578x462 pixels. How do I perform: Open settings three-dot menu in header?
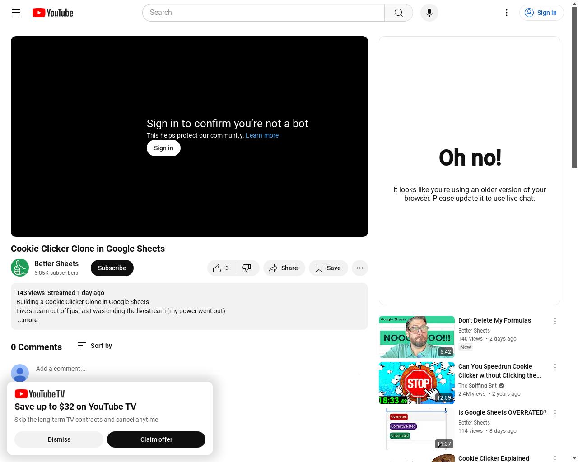pos(507,13)
